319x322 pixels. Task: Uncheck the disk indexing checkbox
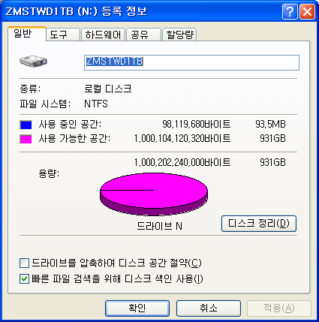pyautogui.click(x=24, y=278)
